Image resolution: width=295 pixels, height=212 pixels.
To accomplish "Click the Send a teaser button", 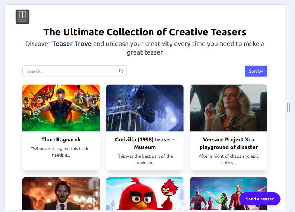I will click(x=260, y=199).
